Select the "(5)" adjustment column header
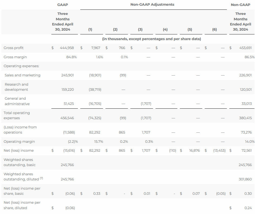 click(x=190, y=30)
